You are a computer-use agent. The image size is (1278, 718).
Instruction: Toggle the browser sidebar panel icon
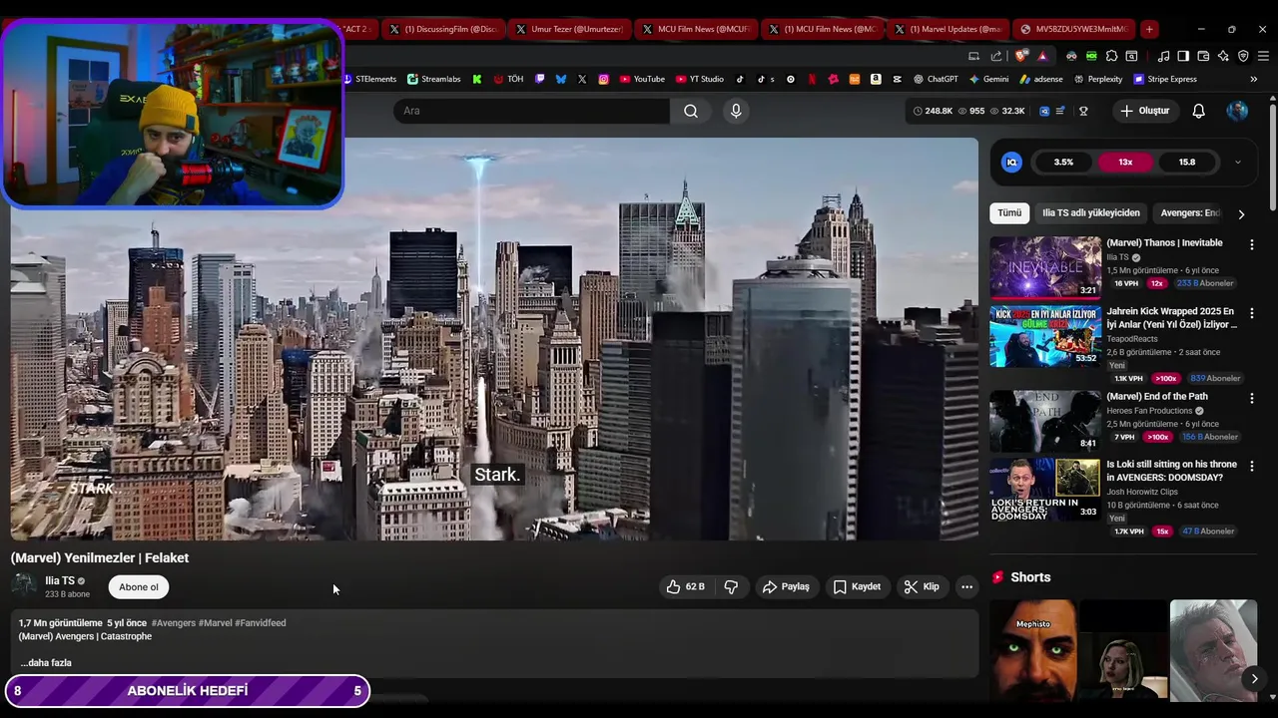click(x=1183, y=56)
